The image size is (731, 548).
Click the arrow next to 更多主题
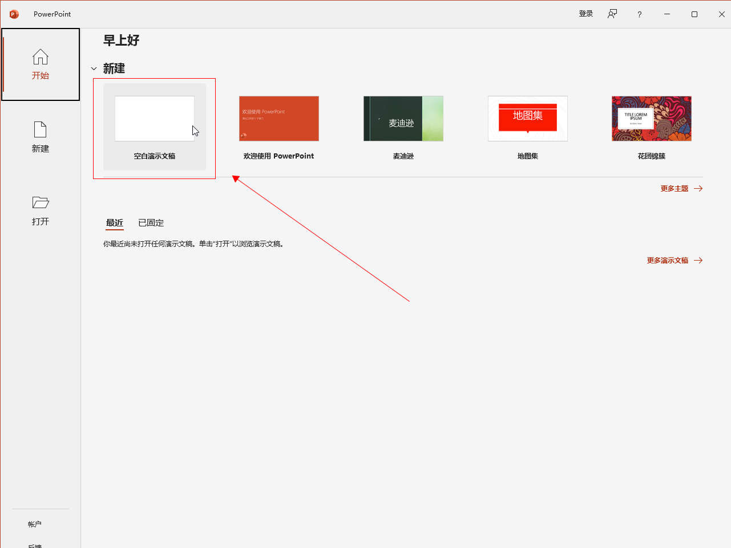698,189
